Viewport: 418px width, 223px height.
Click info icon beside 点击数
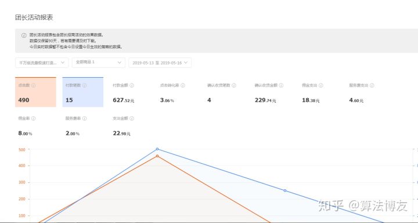coord(34,85)
